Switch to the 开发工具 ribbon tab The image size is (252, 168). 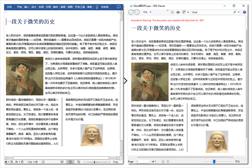pyautogui.click(x=80, y=7)
